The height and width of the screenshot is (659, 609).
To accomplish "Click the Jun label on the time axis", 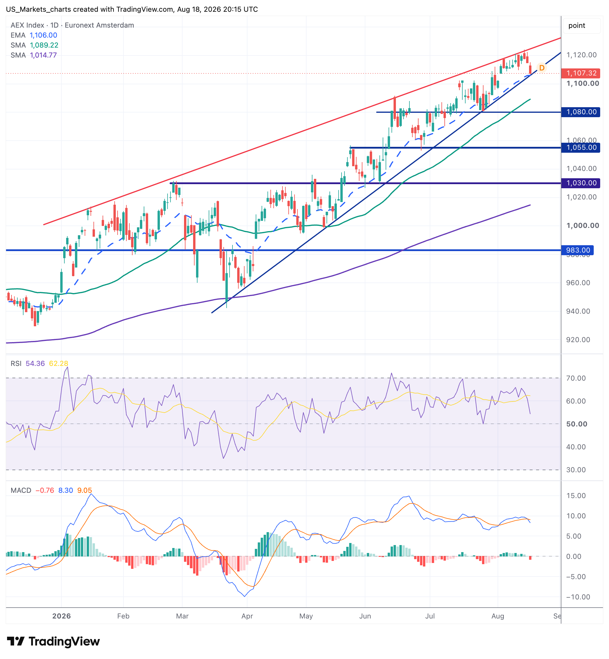I will (x=365, y=616).
